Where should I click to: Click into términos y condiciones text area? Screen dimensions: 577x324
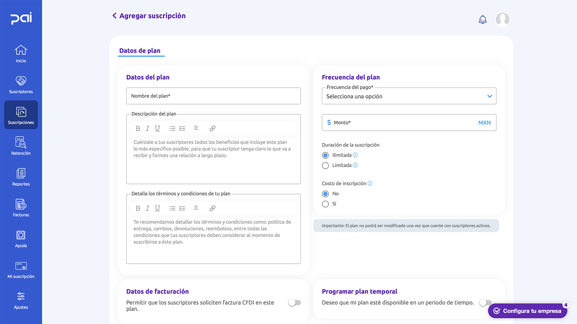click(x=213, y=240)
